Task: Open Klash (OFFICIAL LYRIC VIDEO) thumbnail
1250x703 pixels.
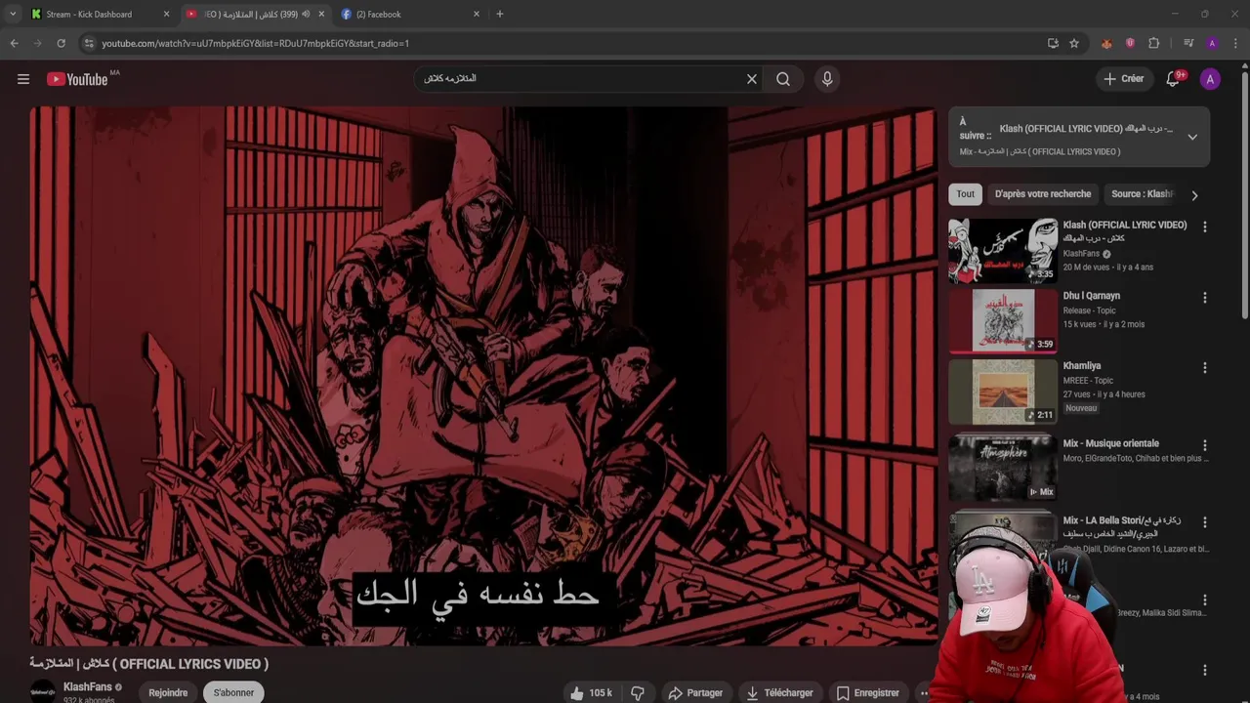Action: [x=1002, y=250]
